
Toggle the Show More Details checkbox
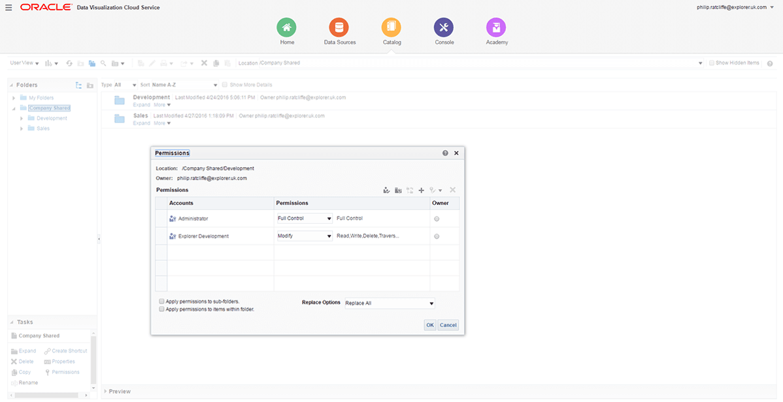tap(225, 85)
